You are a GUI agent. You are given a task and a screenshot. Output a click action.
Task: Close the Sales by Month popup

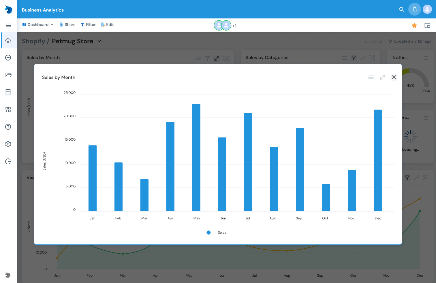394,77
